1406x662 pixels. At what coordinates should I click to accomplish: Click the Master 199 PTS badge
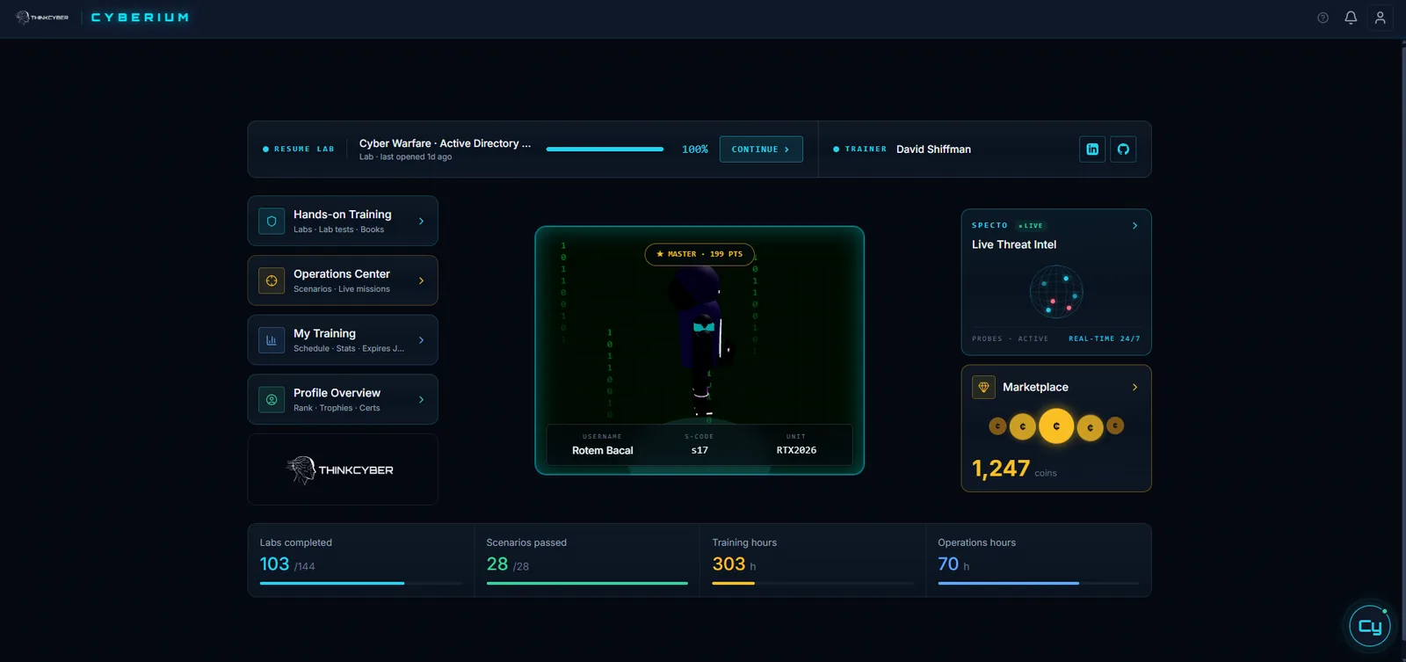(699, 254)
